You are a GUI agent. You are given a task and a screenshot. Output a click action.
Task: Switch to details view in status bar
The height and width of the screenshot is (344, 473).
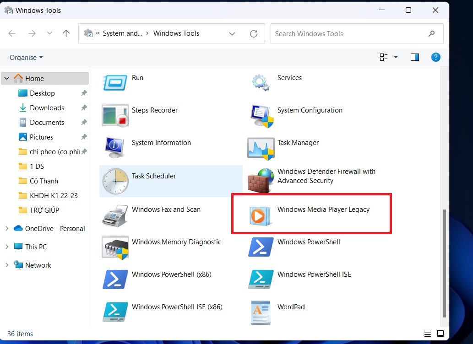tap(428, 333)
